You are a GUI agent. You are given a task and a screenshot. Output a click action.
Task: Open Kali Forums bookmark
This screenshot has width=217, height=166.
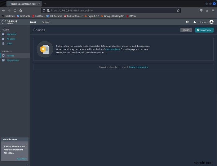(x=54, y=16)
